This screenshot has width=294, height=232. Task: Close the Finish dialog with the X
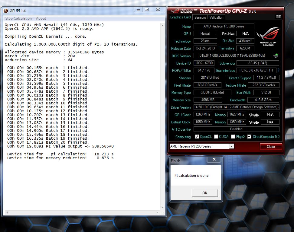[214, 159]
